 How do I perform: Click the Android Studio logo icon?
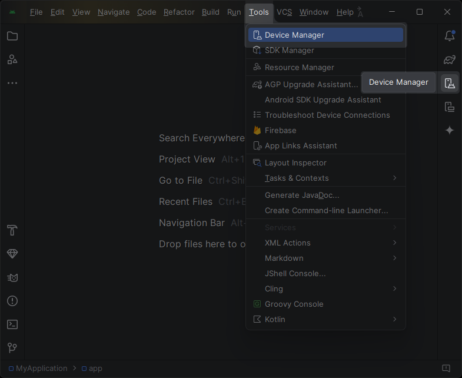click(12, 12)
